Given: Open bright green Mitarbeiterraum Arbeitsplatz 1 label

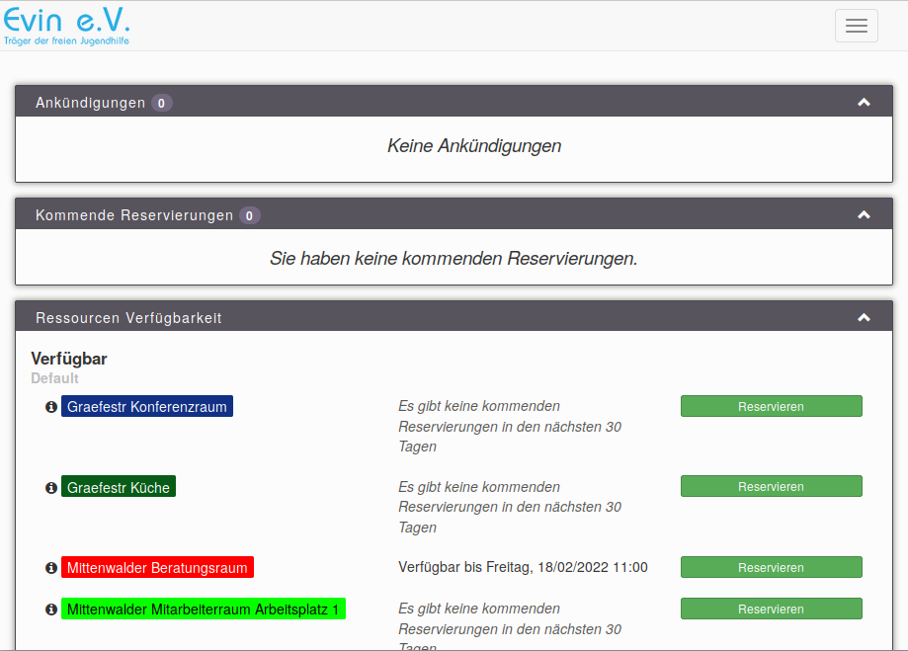Looking at the screenshot, I should (x=204, y=610).
